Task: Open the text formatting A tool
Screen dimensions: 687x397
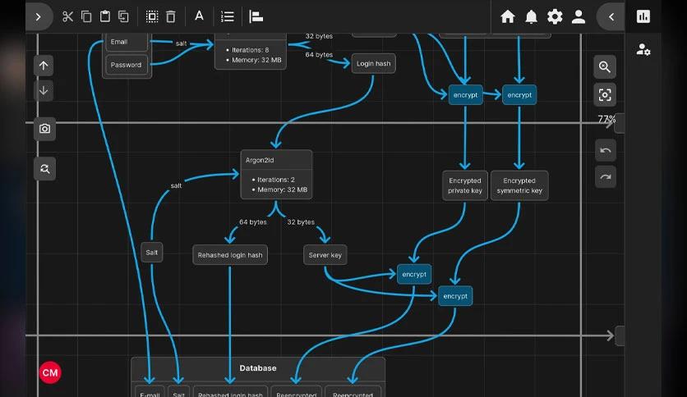Action: (199, 16)
